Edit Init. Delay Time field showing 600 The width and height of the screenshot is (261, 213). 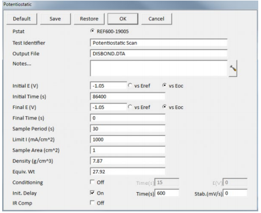(167, 193)
